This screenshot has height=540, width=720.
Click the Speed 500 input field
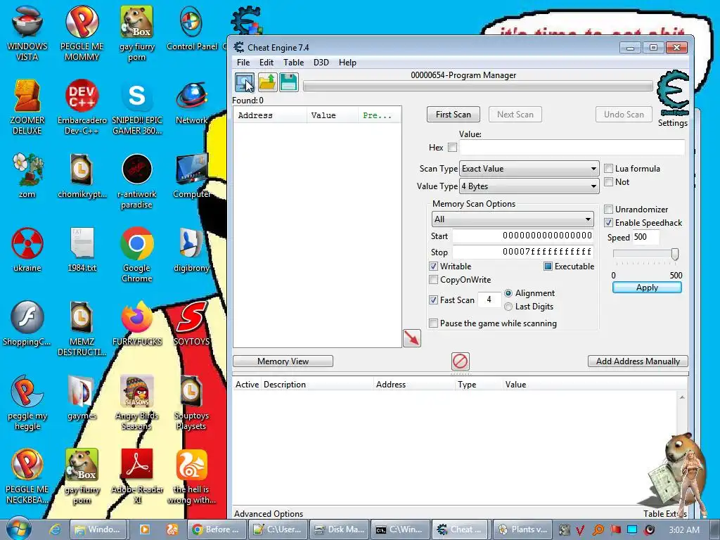pyautogui.click(x=645, y=237)
